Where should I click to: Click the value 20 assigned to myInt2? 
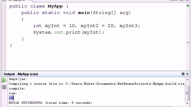coord(110,26)
